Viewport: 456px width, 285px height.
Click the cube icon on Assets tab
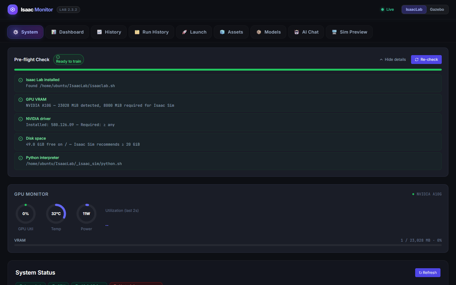[x=222, y=32]
